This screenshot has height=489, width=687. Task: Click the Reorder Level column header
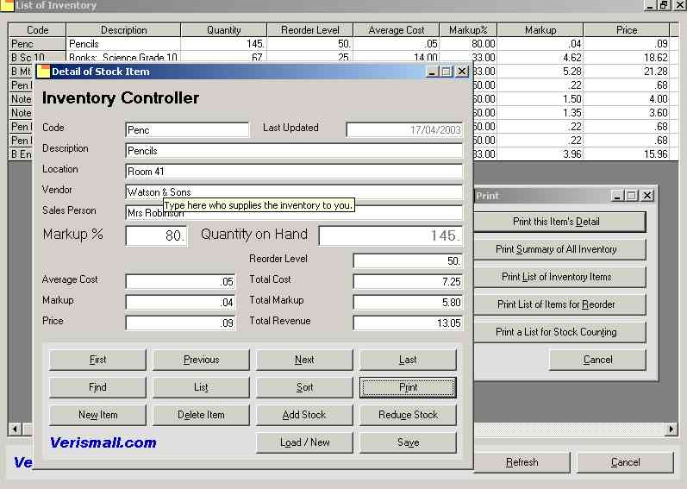pos(309,30)
